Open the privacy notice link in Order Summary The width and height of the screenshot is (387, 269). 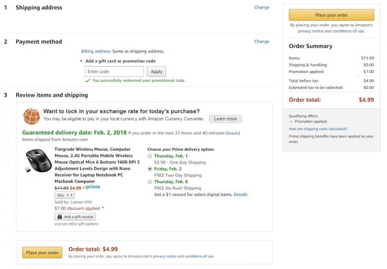click(x=311, y=31)
